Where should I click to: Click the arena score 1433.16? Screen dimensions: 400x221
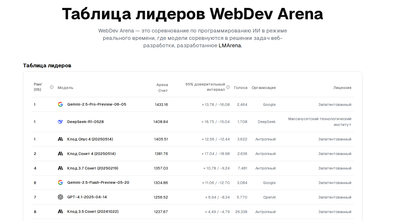click(x=161, y=105)
